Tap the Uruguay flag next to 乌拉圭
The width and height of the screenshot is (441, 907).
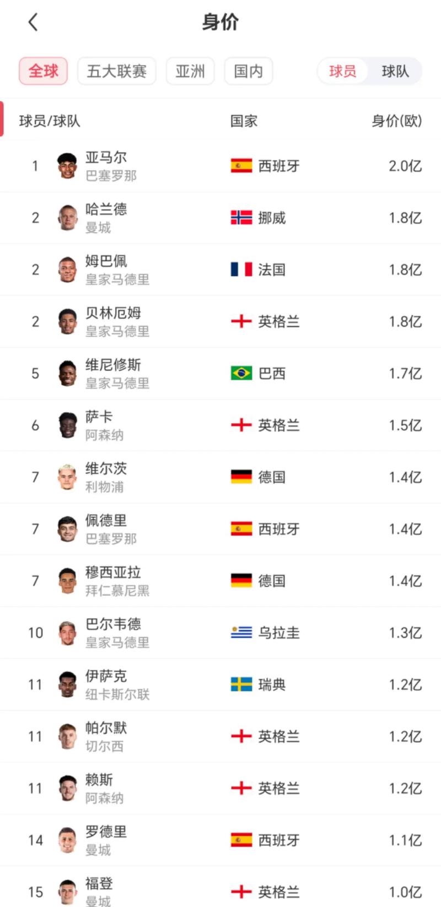click(241, 633)
